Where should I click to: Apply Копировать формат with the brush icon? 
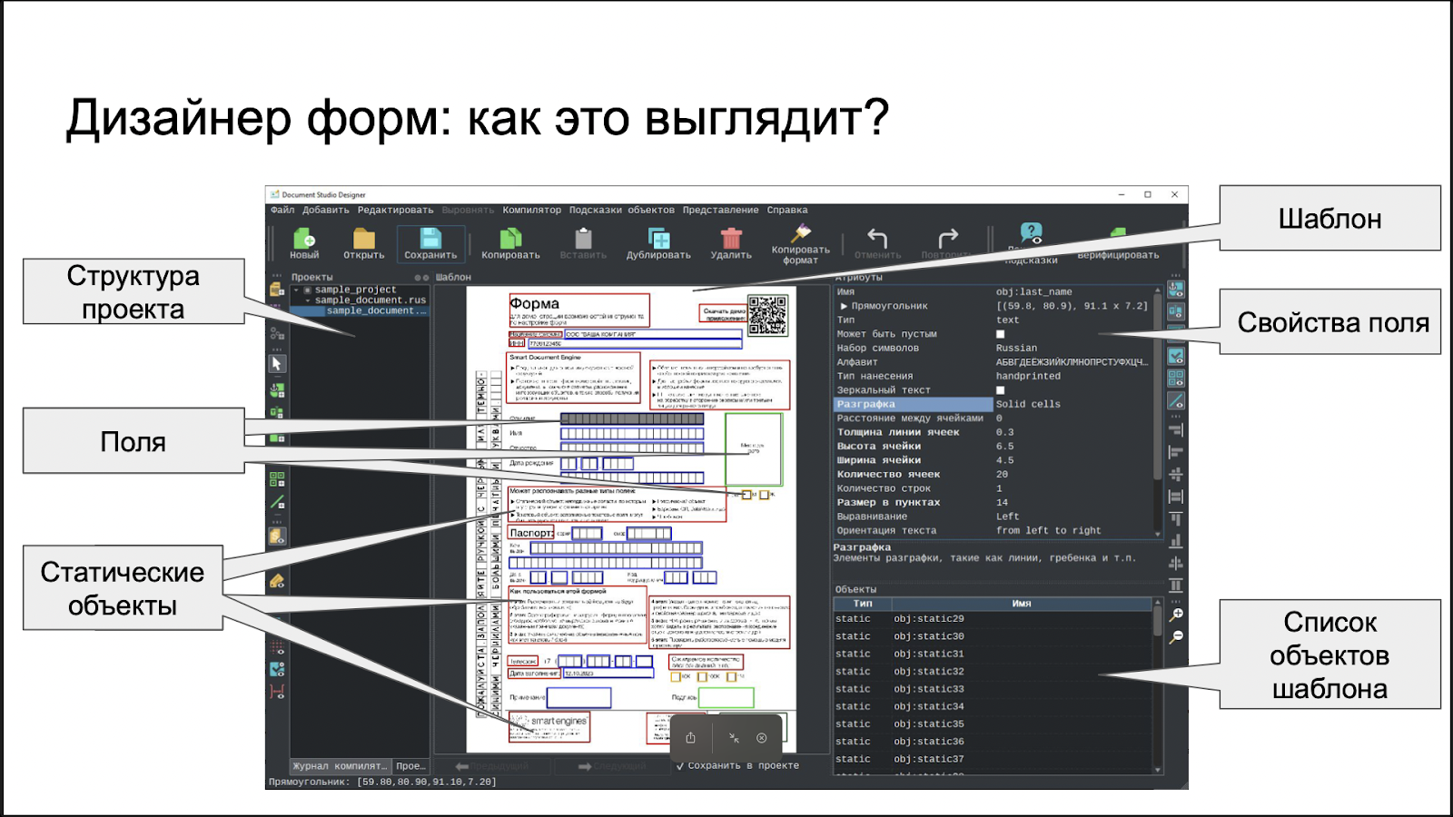coord(801,239)
